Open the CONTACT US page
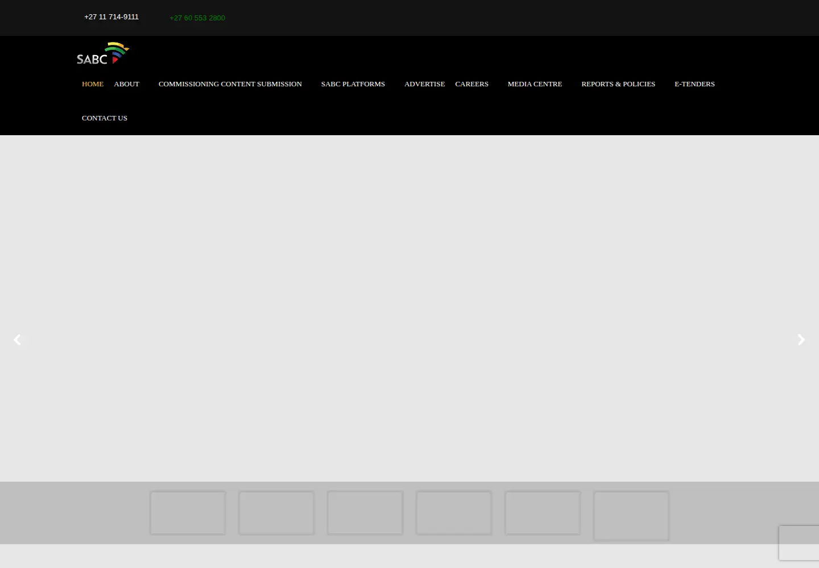819x568 pixels. 105,118
